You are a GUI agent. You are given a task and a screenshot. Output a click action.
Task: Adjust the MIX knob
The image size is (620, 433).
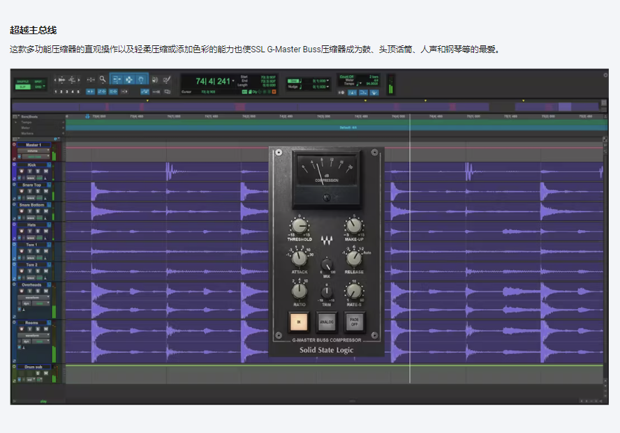(x=327, y=265)
